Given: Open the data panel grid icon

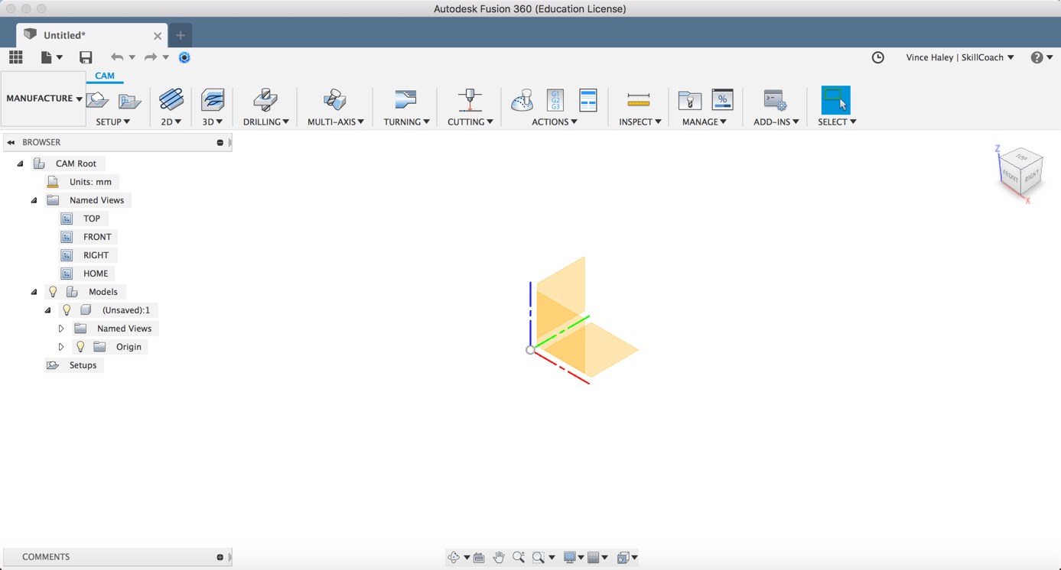Looking at the screenshot, I should pos(16,57).
